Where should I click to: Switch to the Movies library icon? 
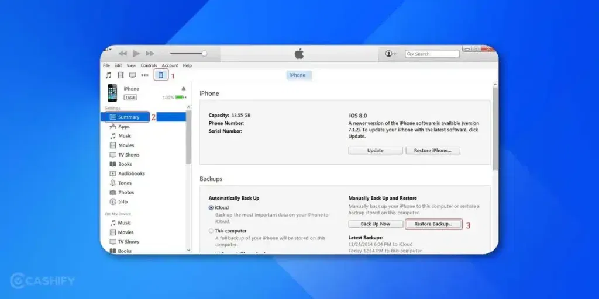click(x=121, y=75)
